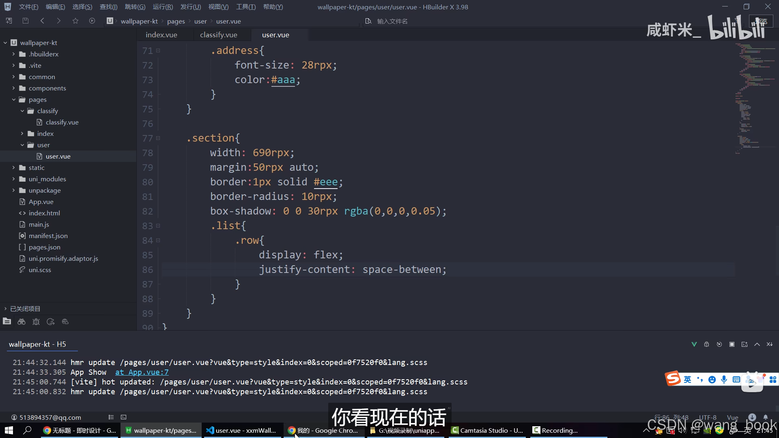Click the cloud globe icon below file tree
Image resolution: width=779 pixels, height=438 pixels.
(x=65, y=322)
